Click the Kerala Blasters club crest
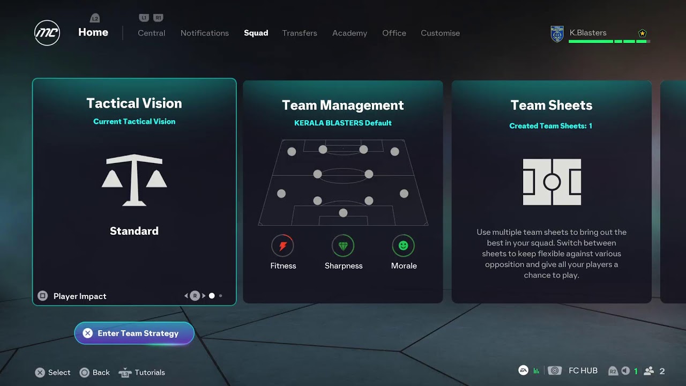 (557, 34)
